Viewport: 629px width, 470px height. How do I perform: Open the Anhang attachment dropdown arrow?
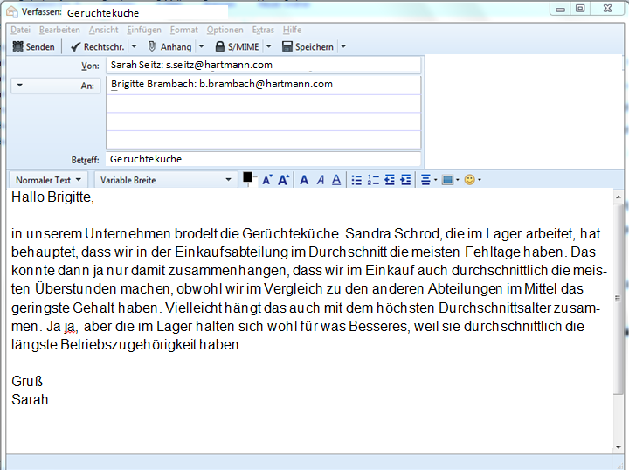[201, 46]
